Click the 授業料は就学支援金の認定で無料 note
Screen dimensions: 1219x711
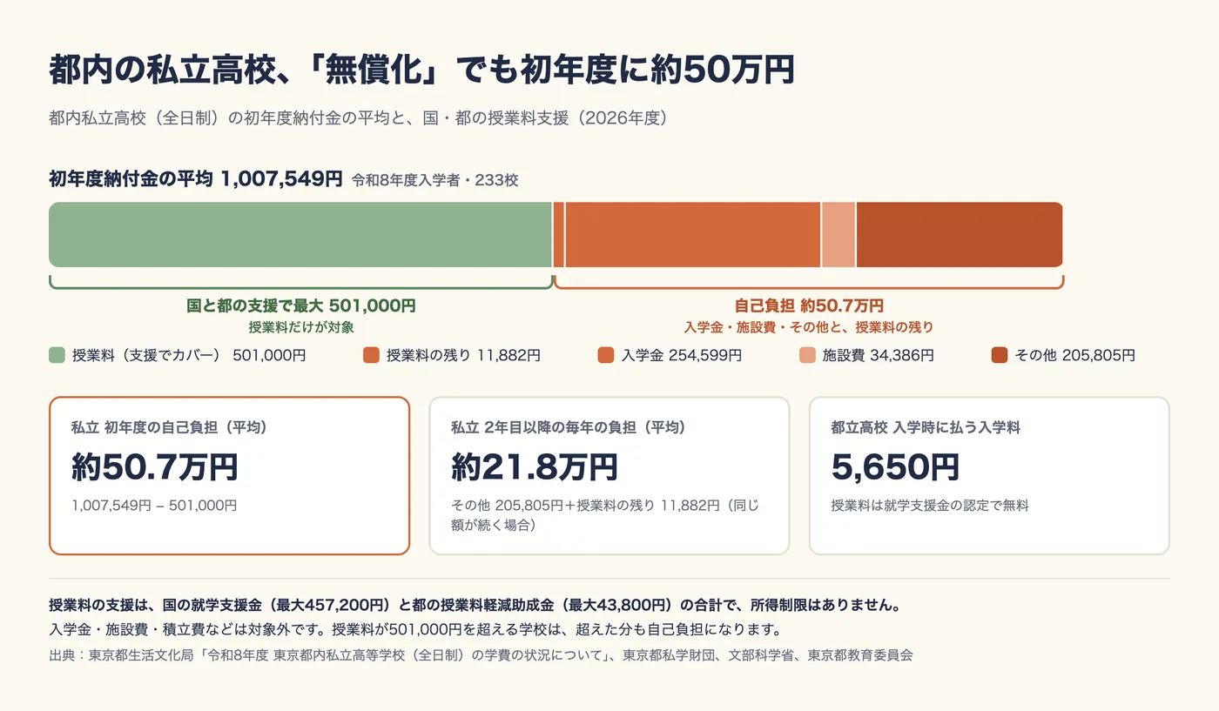930,505
